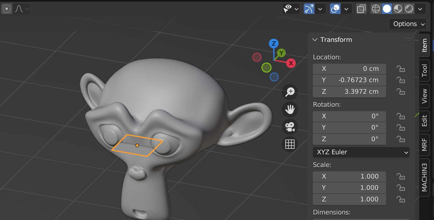This screenshot has height=220, width=434.
Task: Click the Transform panel drag grip dots
Action: (x=408, y=40)
